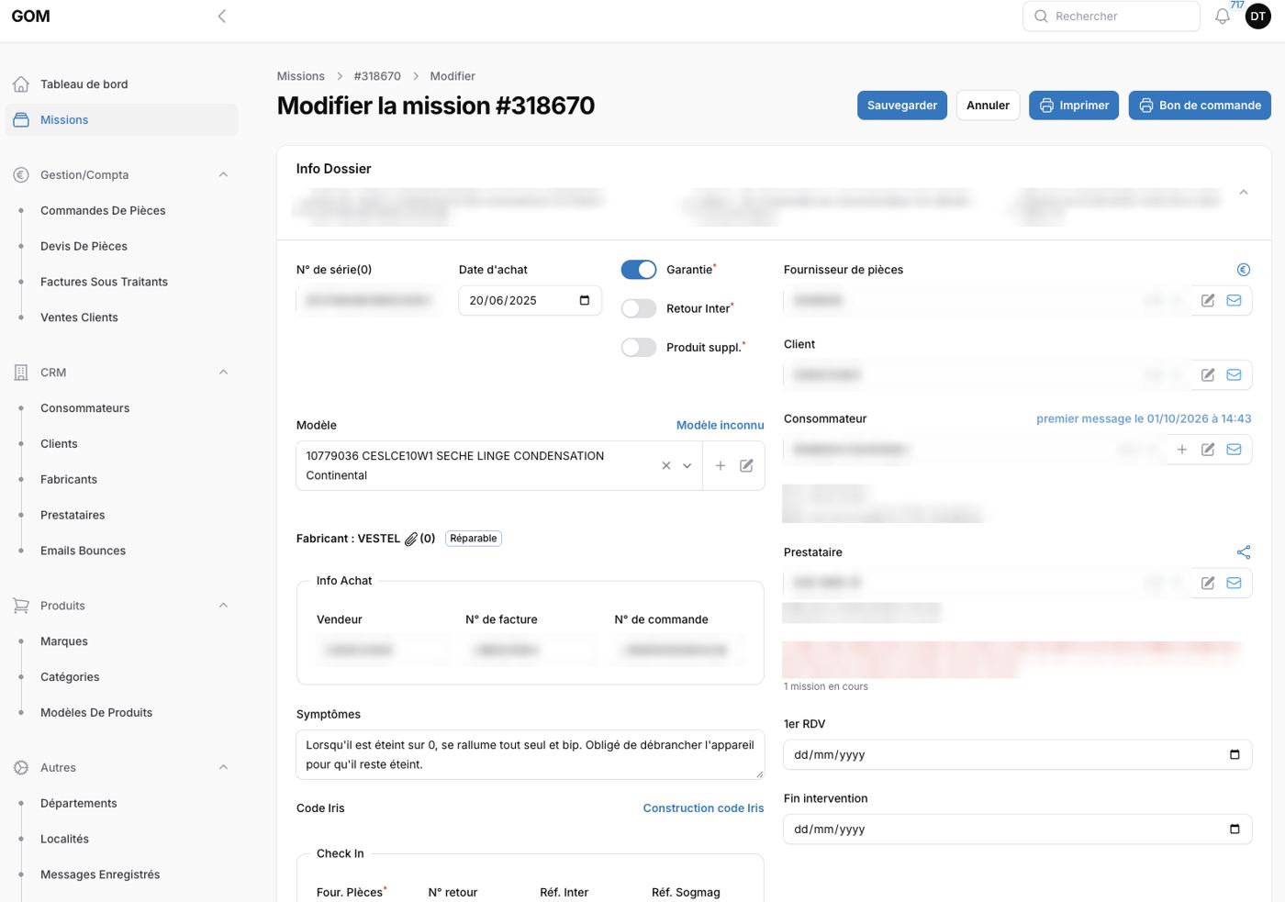Navigate to Consommateurs in the CRM
The image size is (1285, 902).
pyautogui.click(x=84, y=408)
